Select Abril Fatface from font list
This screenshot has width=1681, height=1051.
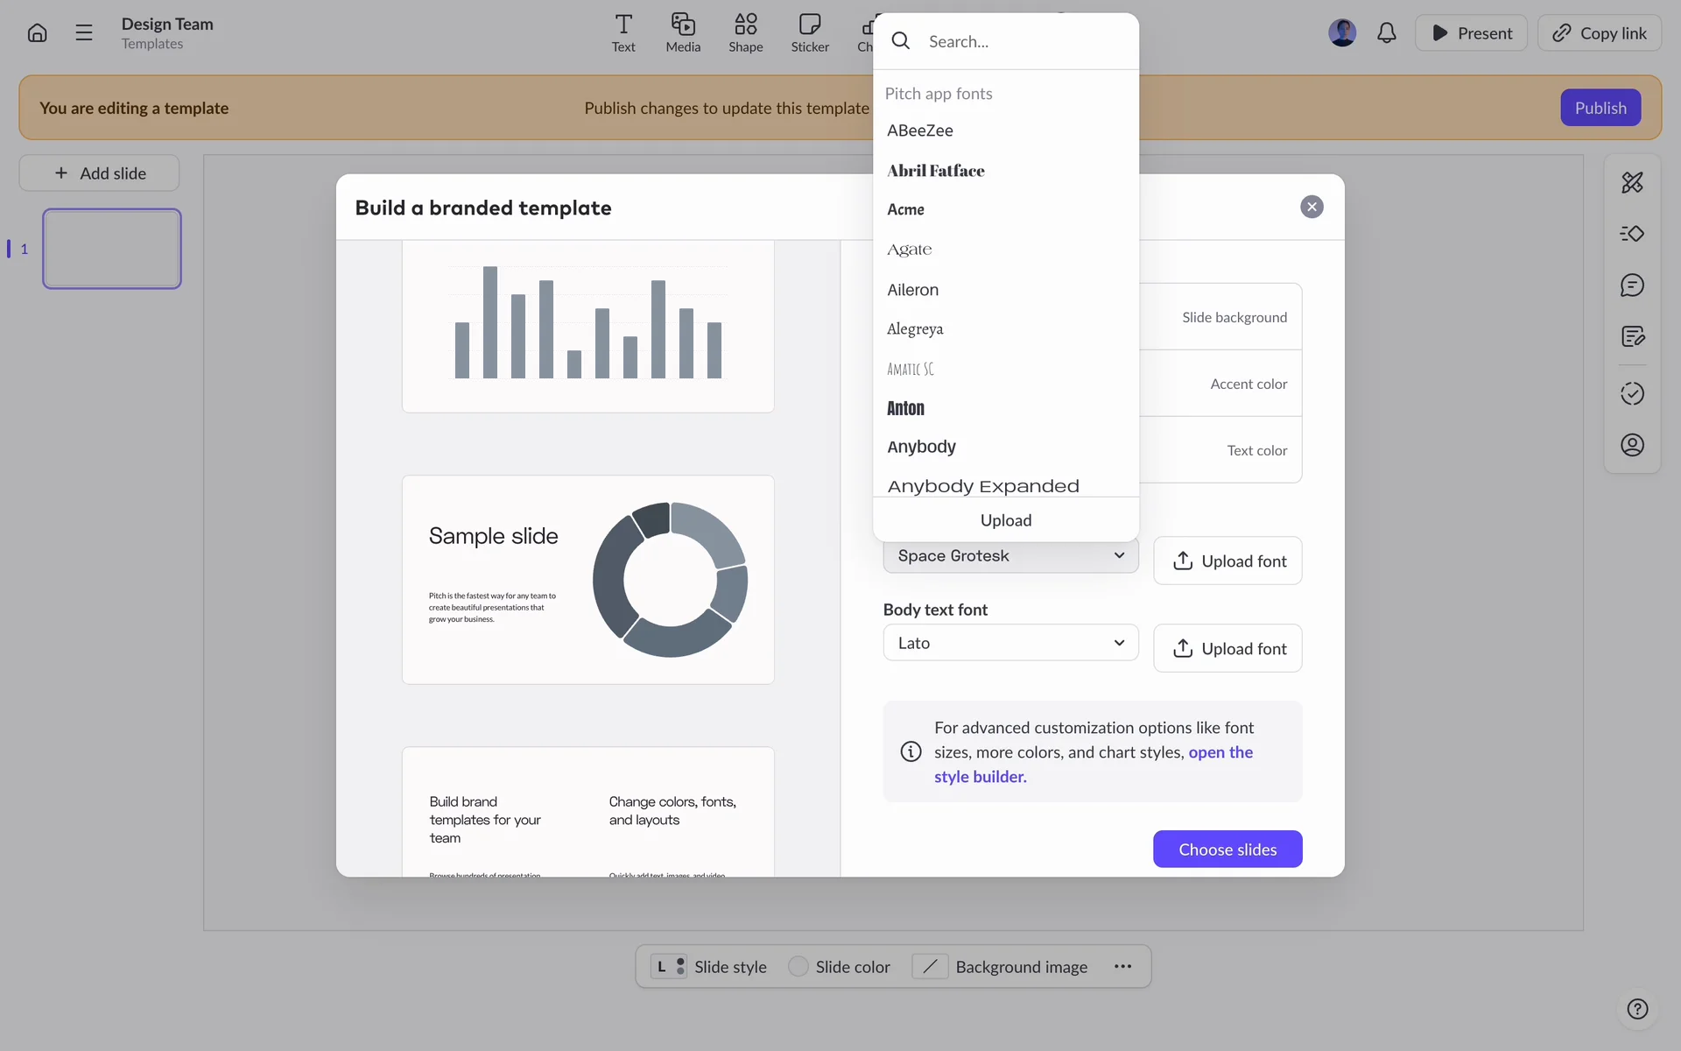coord(936,171)
